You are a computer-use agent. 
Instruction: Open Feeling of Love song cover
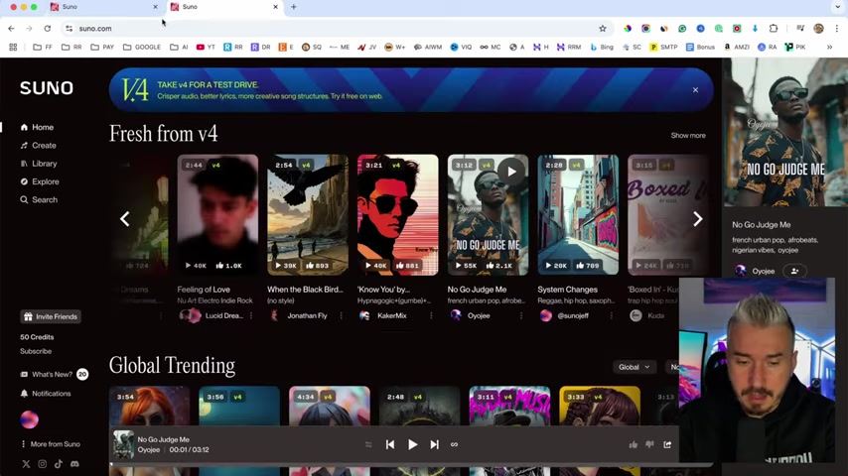coord(217,215)
